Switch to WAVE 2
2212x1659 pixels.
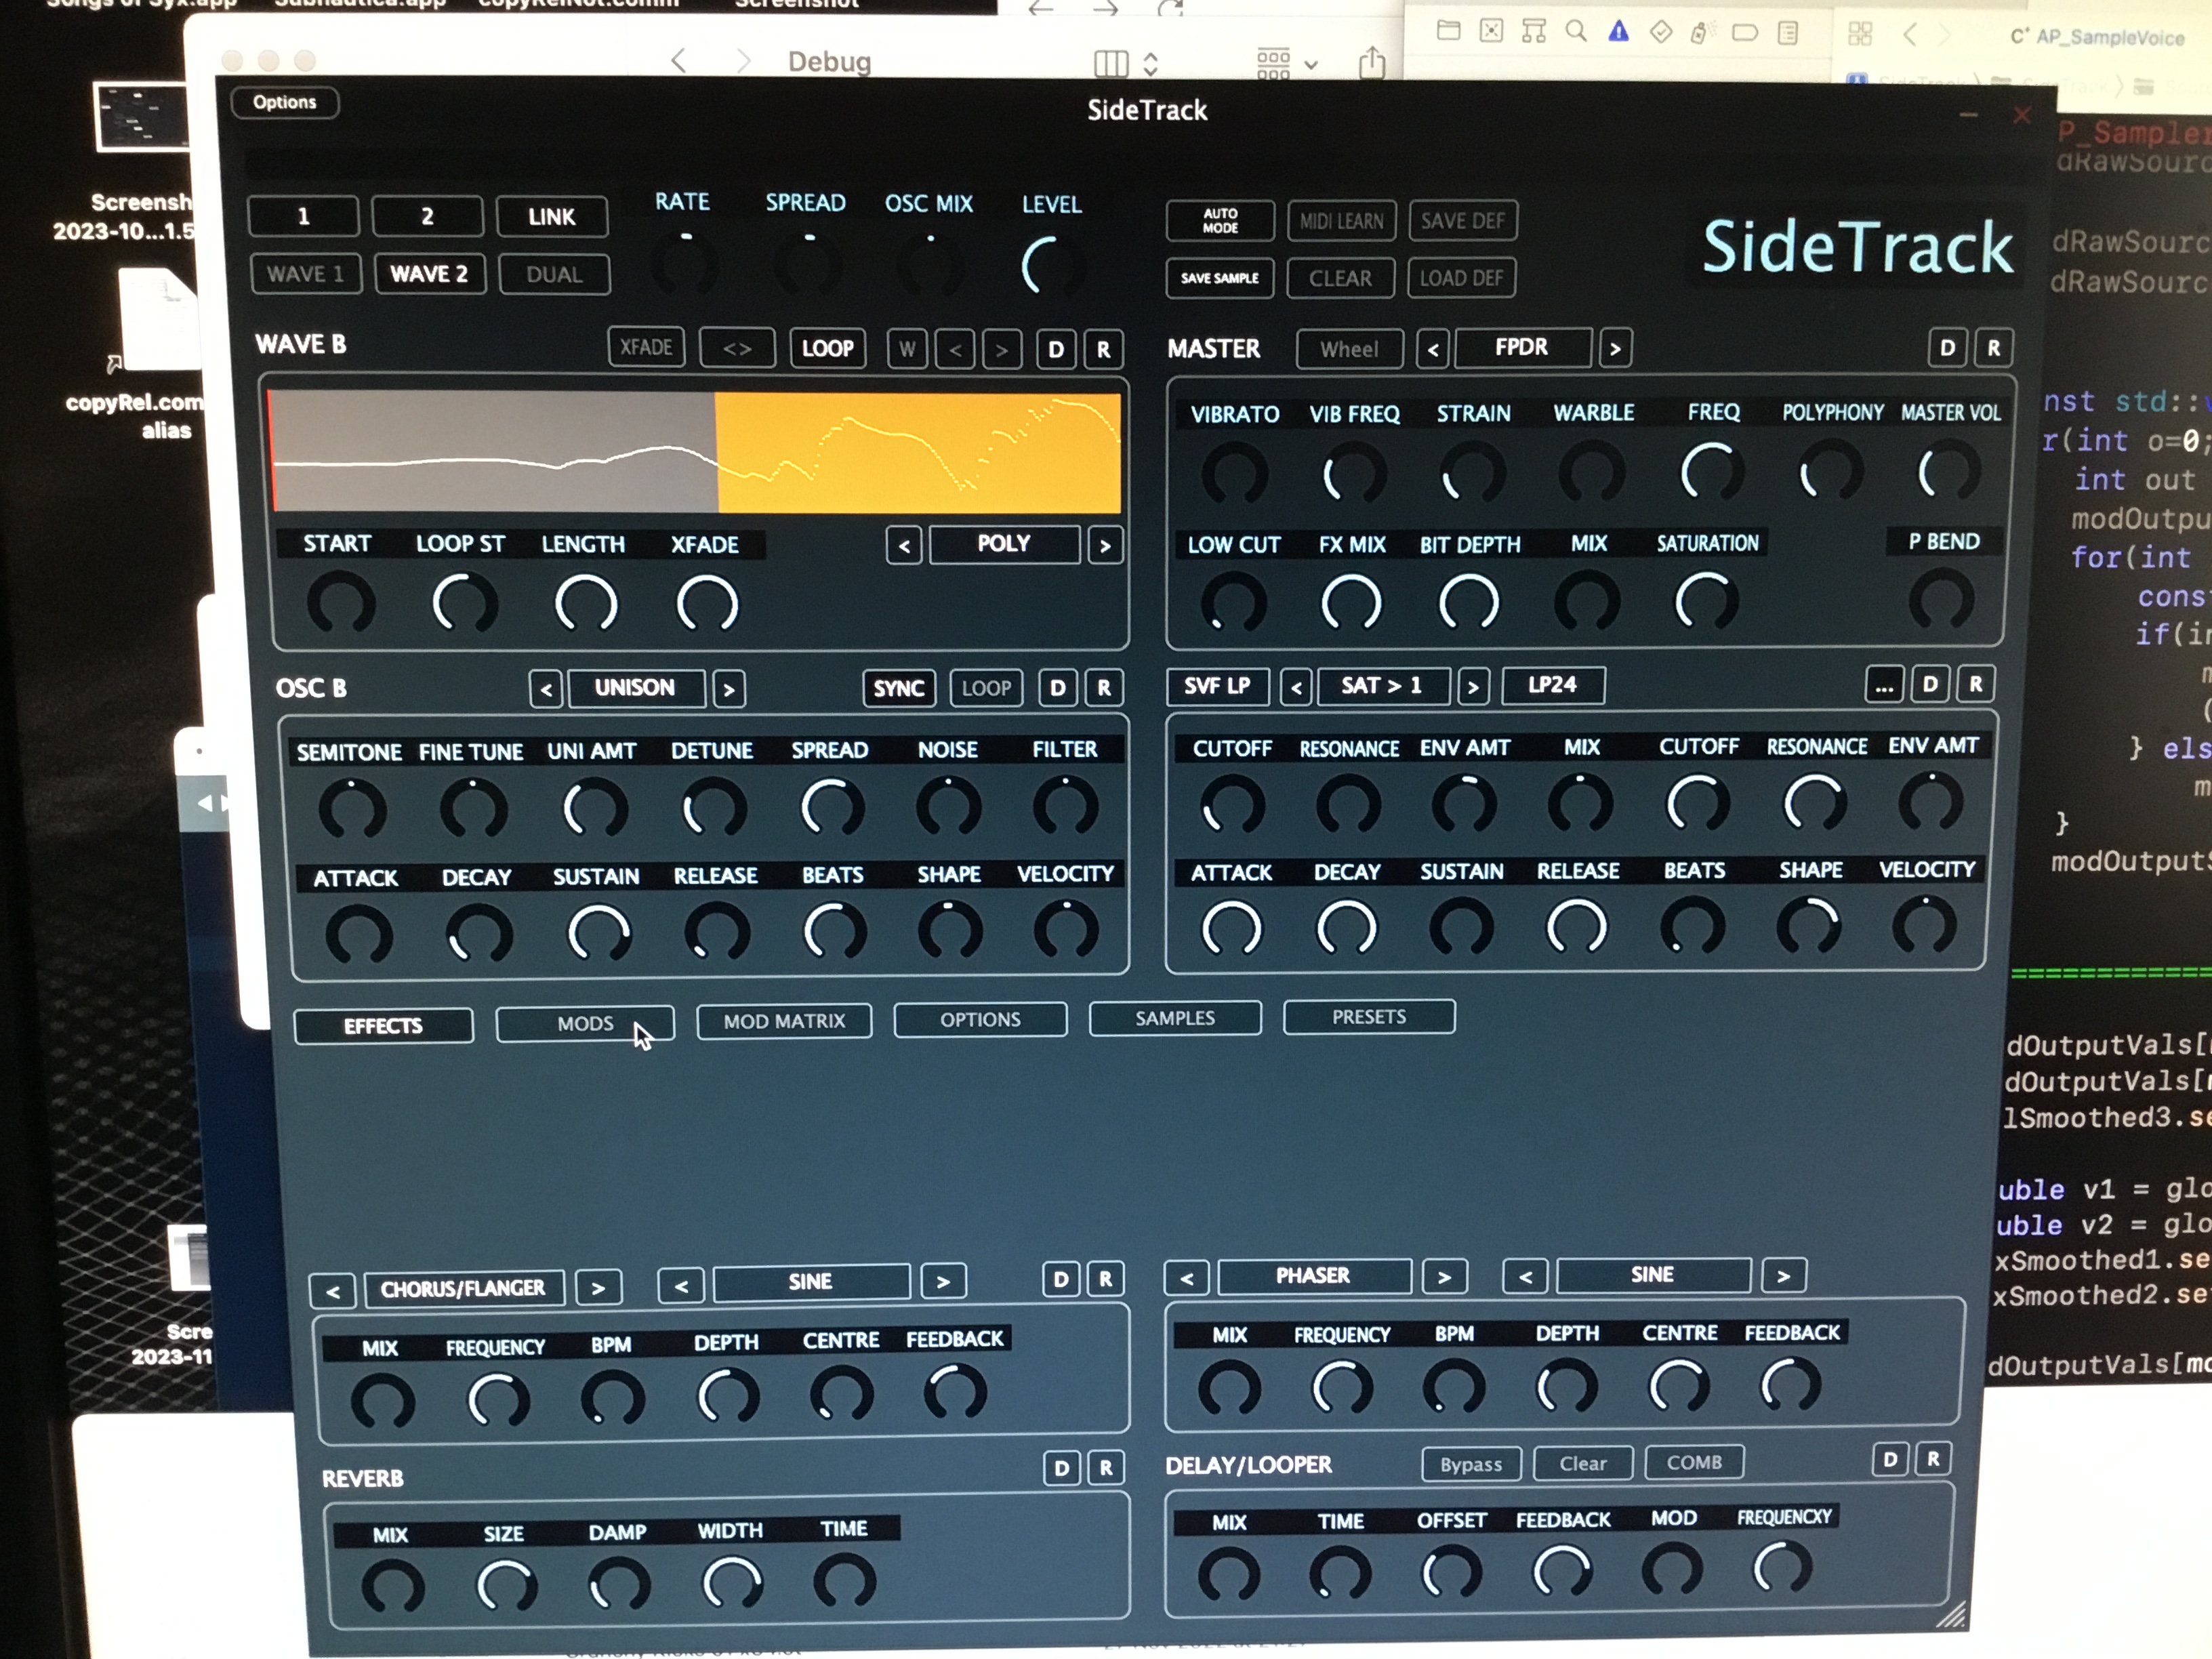[429, 274]
